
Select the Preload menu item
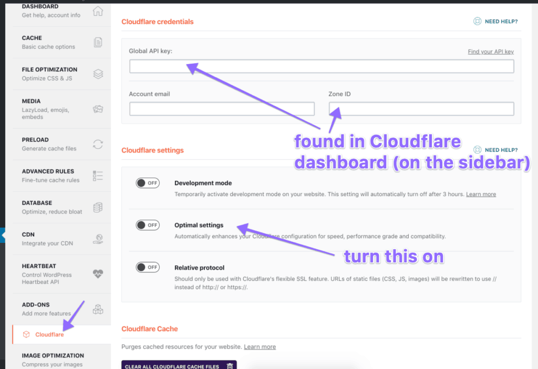coord(61,144)
